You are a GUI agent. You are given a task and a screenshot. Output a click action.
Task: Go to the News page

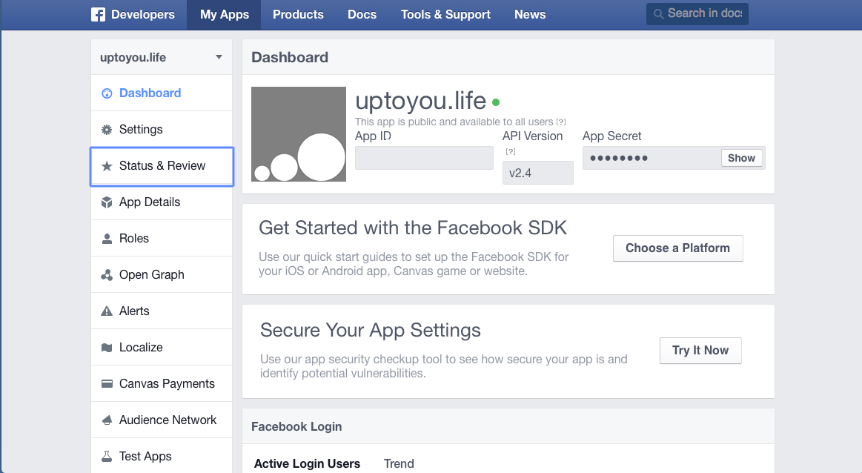[530, 15]
